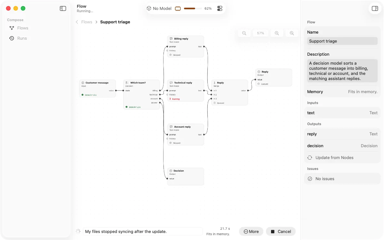The image size is (384, 240).
Task: Click the 62% memory usage bar
Action: point(193,9)
